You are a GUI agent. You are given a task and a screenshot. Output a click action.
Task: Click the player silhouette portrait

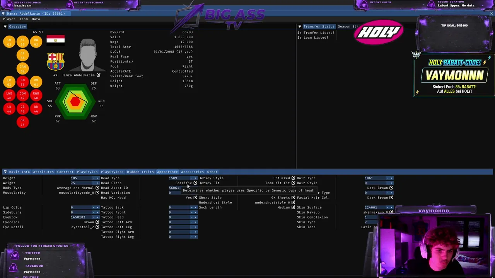87,55
